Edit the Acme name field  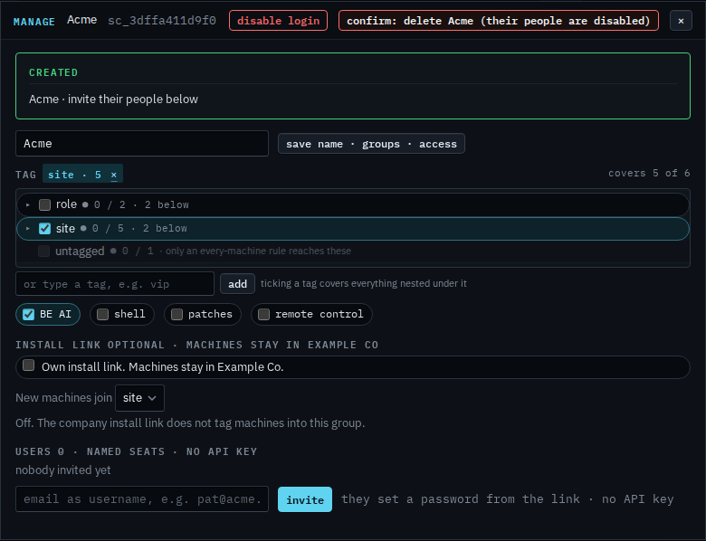(142, 144)
